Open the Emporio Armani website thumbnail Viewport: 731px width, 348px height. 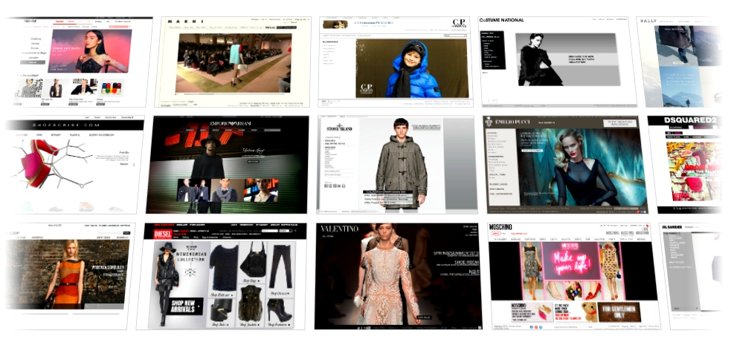[x=227, y=165]
